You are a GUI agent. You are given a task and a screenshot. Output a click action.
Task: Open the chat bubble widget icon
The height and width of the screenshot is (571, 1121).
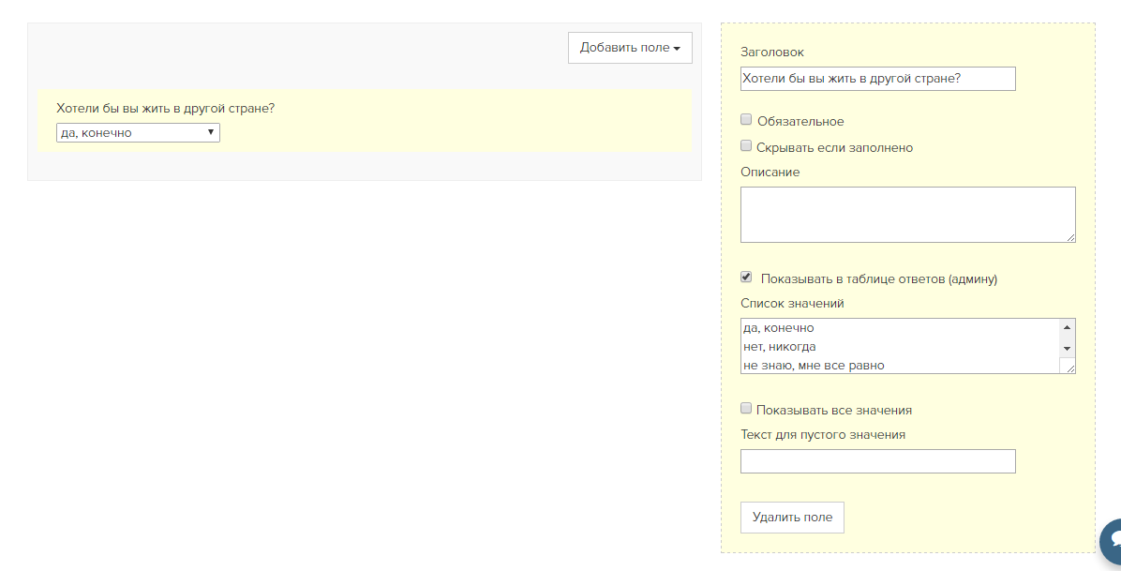pos(1111,542)
